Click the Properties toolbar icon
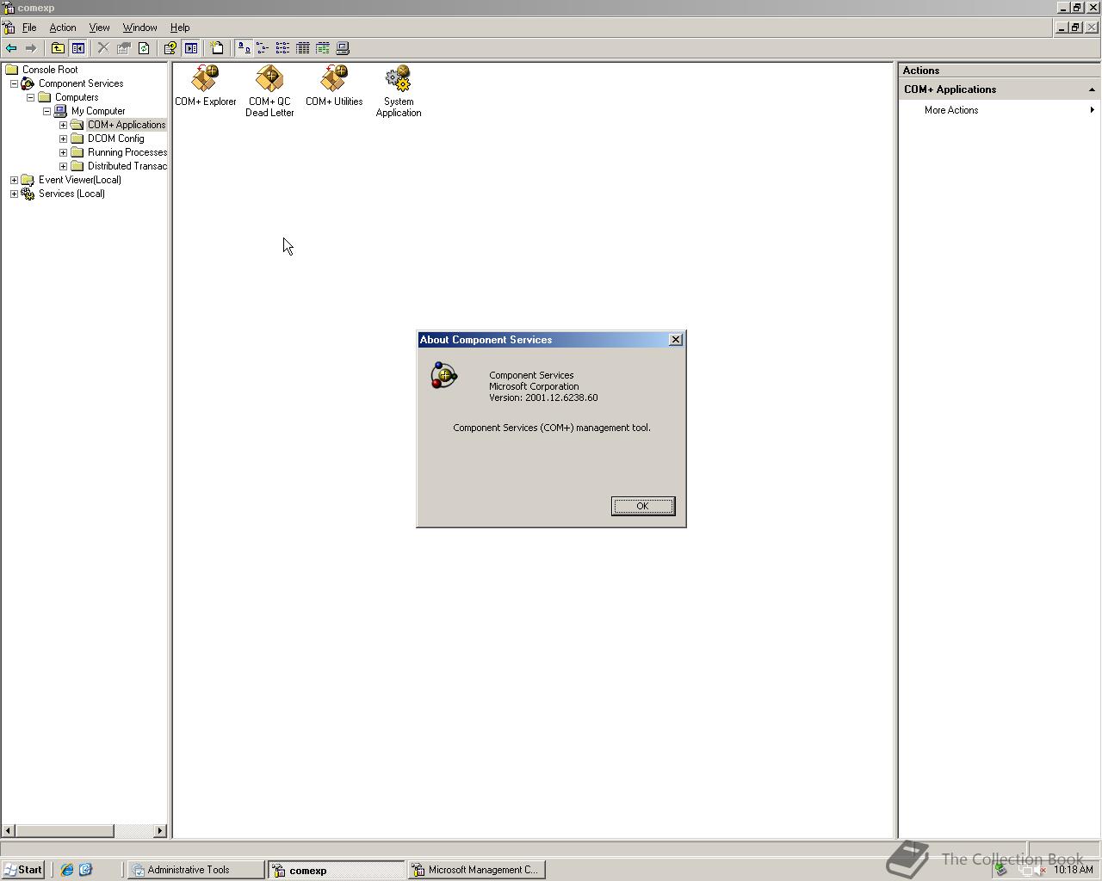Image resolution: width=1102 pixels, height=881 pixels. tap(124, 48)
